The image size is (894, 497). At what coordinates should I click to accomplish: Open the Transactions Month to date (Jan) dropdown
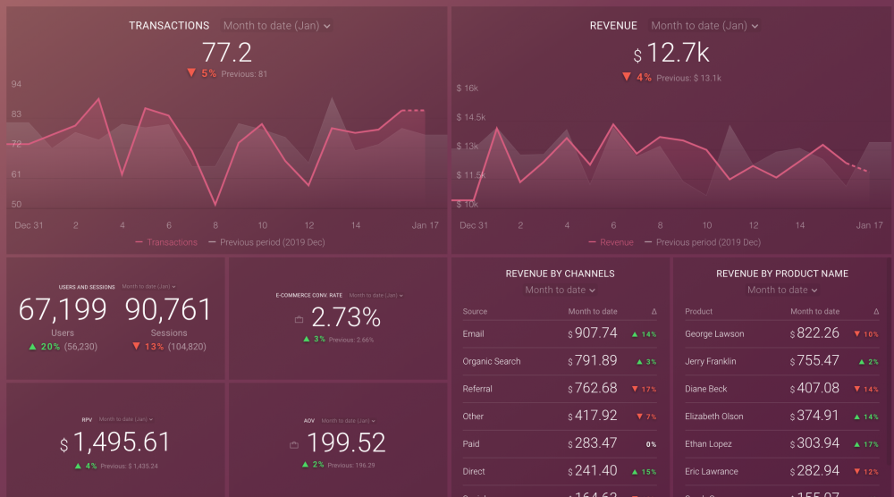276,26
